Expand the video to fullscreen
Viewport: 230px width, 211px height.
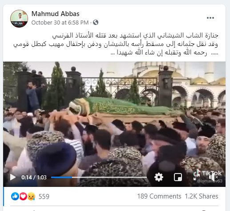pos(197,177)
